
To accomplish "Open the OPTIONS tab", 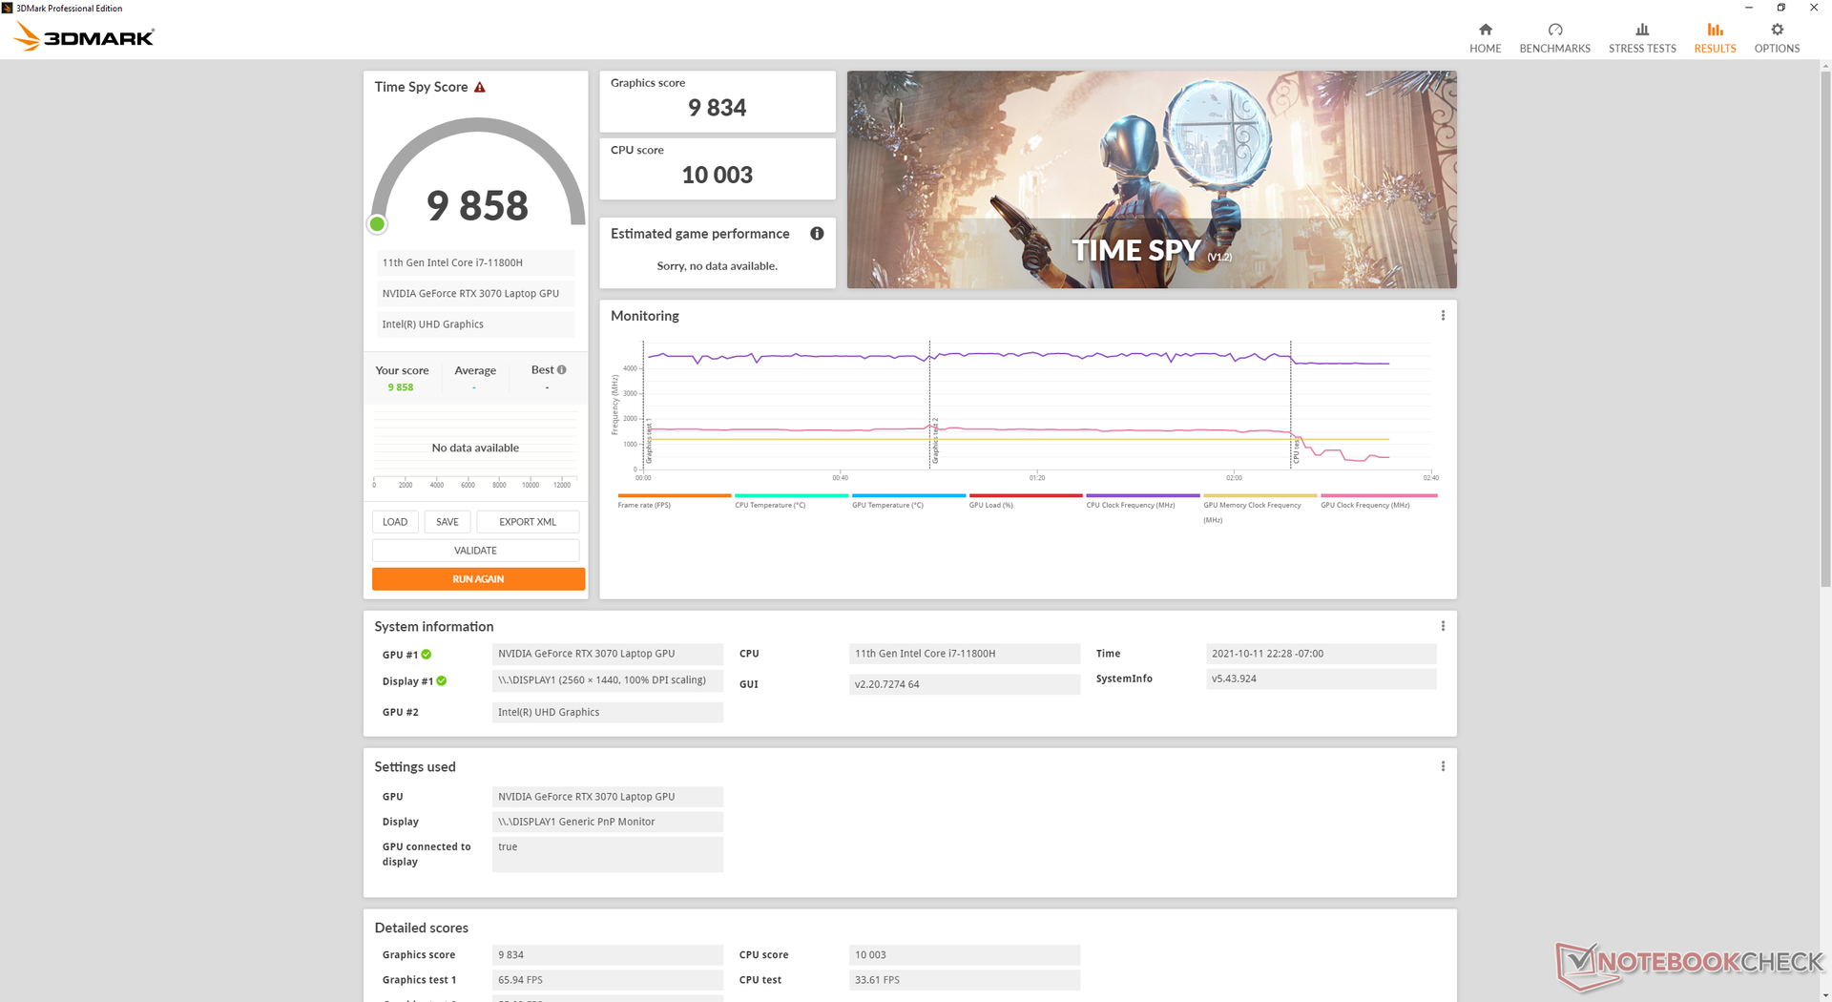I will coord(1777,38).
